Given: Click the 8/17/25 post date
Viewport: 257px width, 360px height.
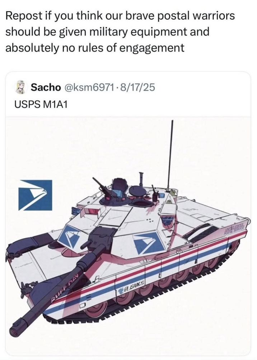Looking at the screenshot, I should (136, 87).
